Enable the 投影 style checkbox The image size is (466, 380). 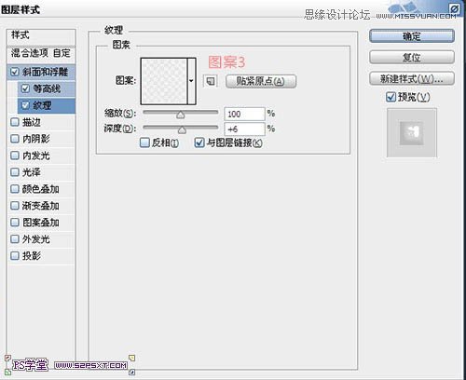pos(15,255)
